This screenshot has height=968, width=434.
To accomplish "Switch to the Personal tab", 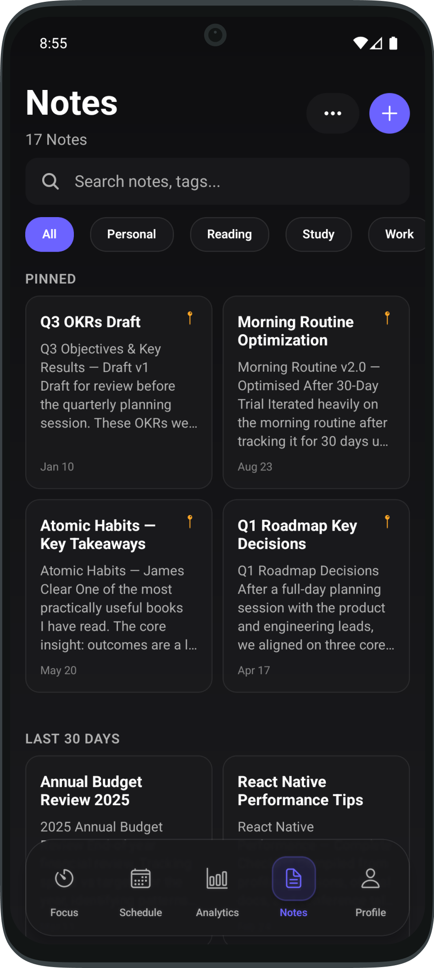I will pos(132,235).
